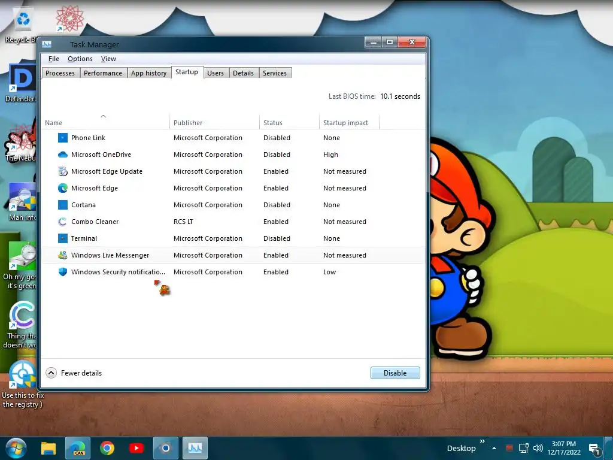Screen dimensions: 613x460
Task: Open Edge Canary from the taskbar
Action: [77, 448]
